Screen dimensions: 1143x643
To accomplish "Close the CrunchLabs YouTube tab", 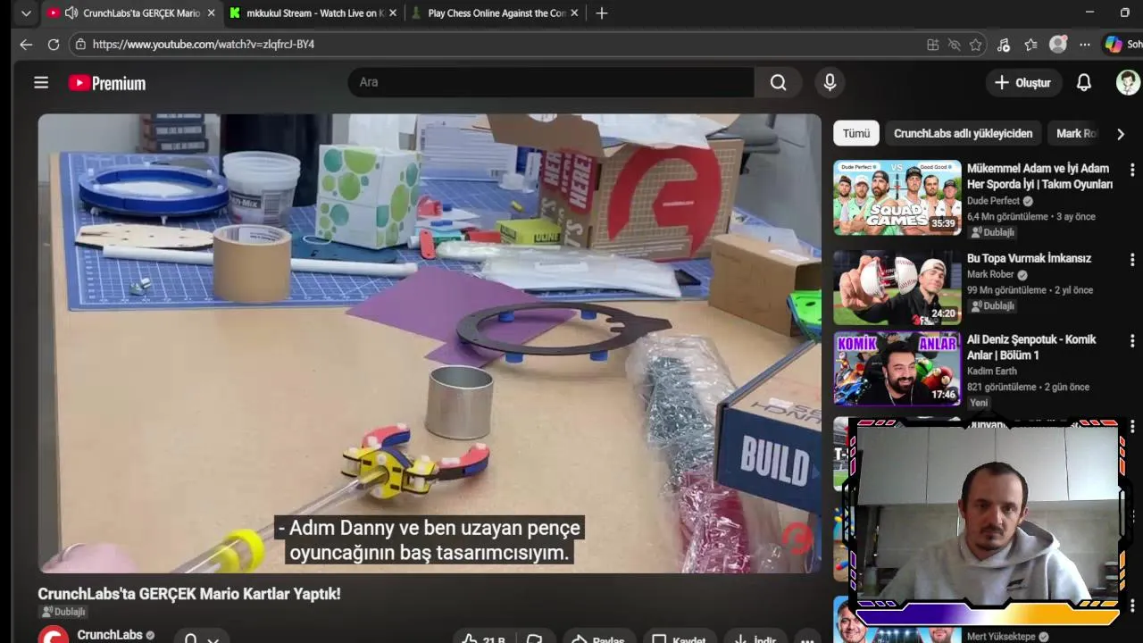I will [212, 13].
